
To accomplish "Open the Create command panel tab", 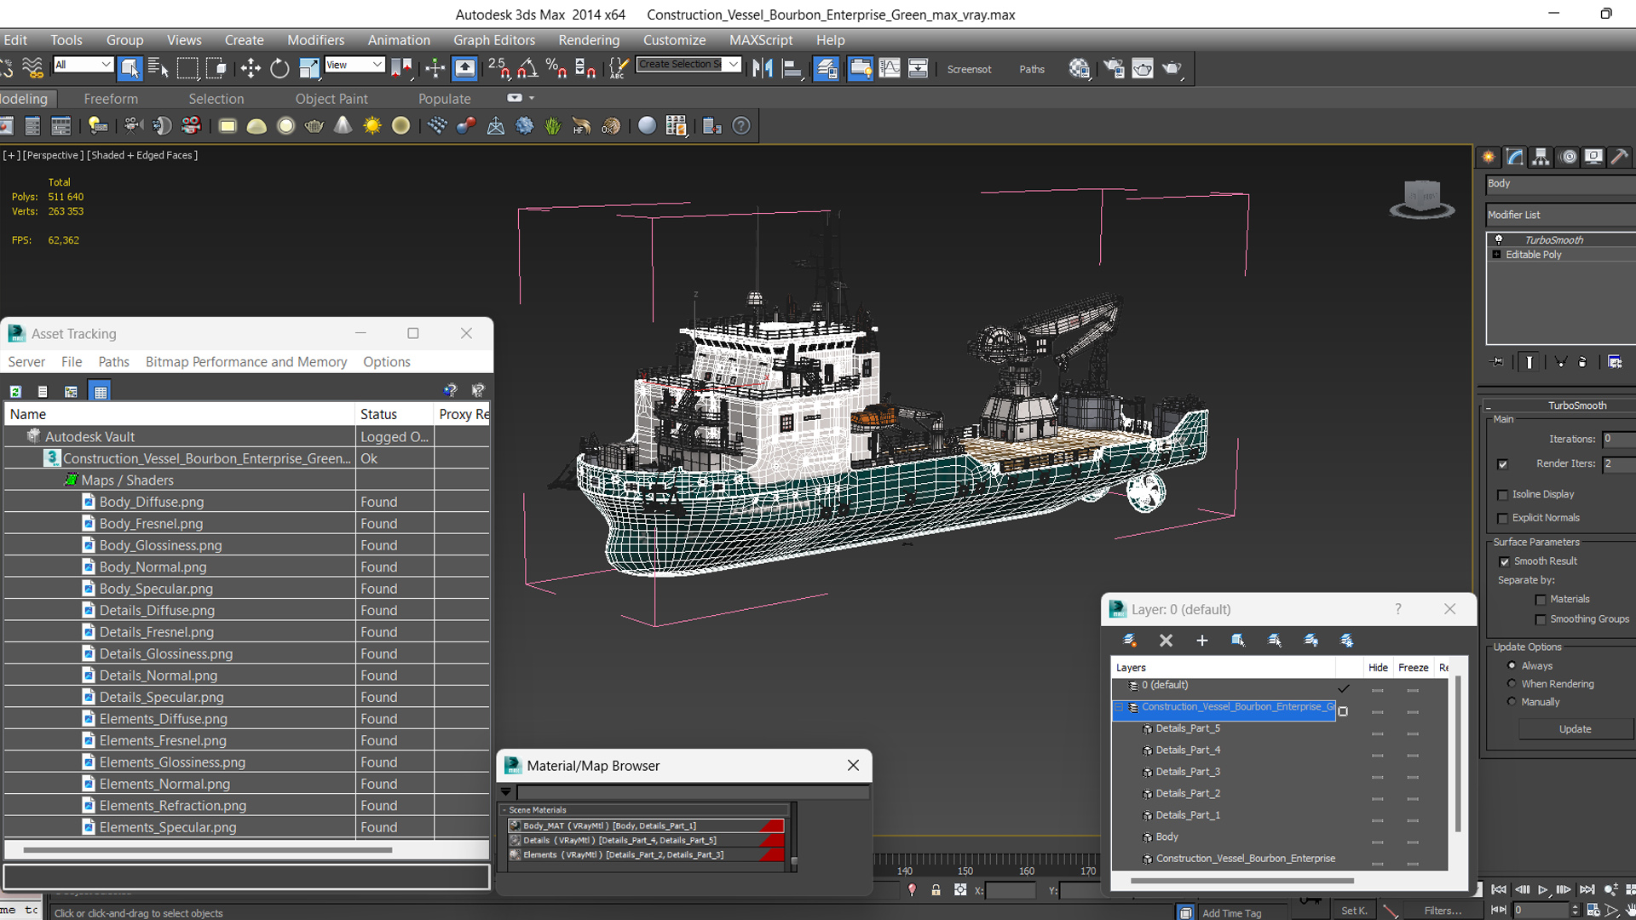I will 1489,157.
